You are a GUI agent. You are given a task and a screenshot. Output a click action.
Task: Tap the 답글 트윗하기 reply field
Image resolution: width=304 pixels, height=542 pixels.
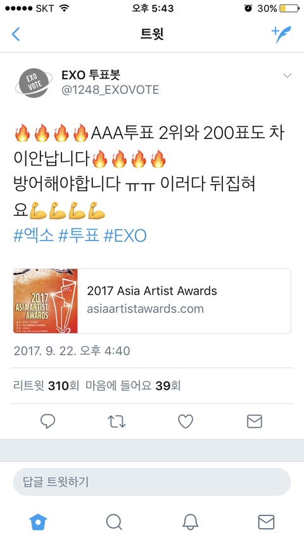point(152,482)
